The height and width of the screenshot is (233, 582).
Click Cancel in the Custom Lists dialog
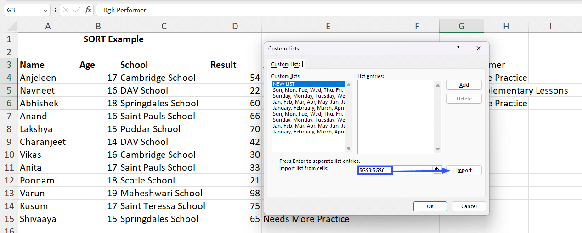pyautogui.click(x=469, y=206)
